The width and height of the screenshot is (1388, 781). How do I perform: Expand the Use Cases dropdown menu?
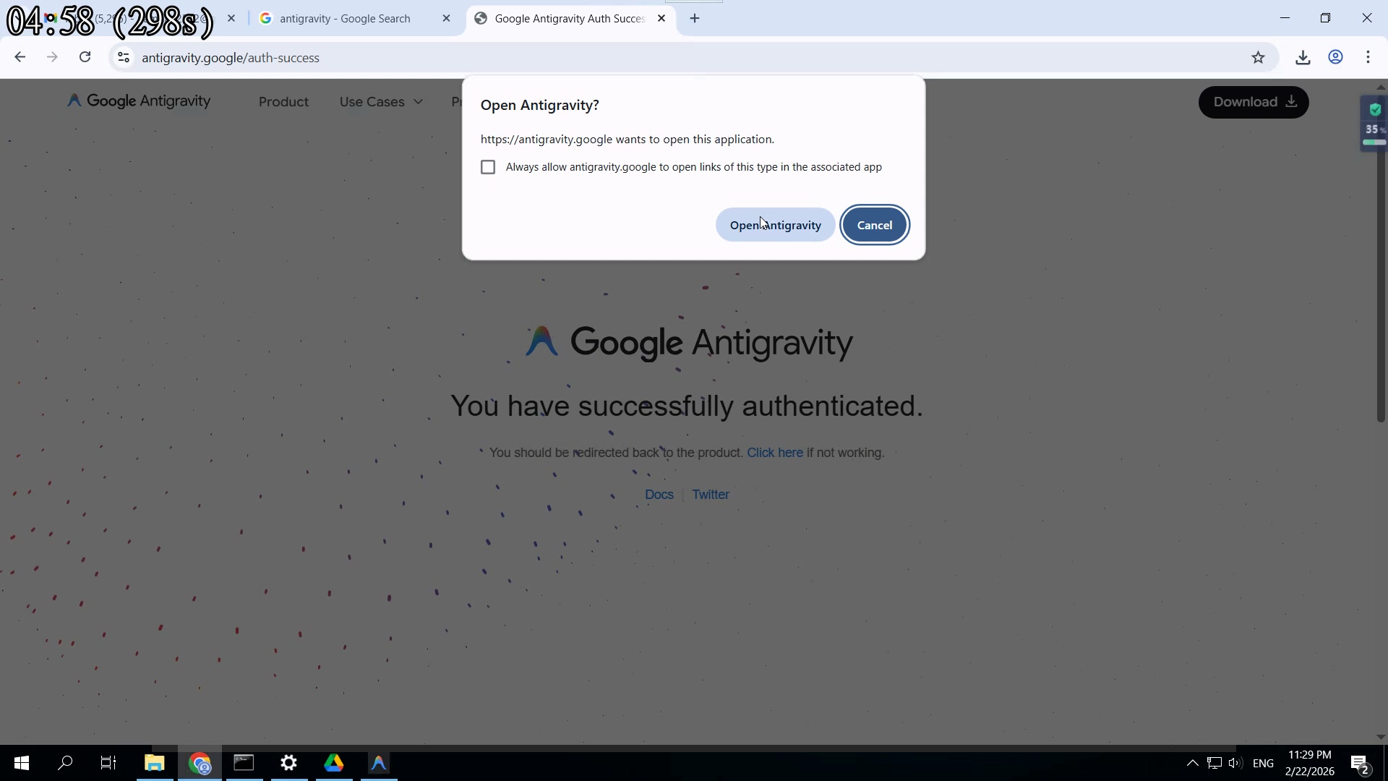tap(381, 102)
